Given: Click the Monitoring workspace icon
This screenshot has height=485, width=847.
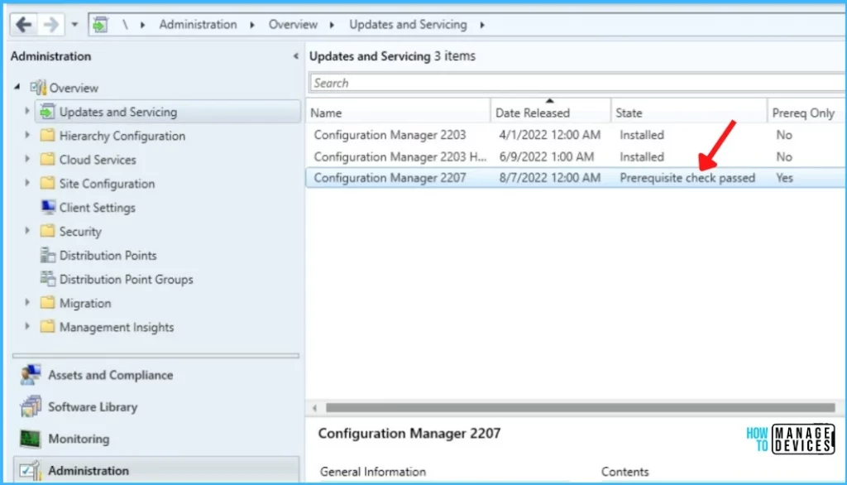Looking at the screenshot, I should click(x=31, y=439).
